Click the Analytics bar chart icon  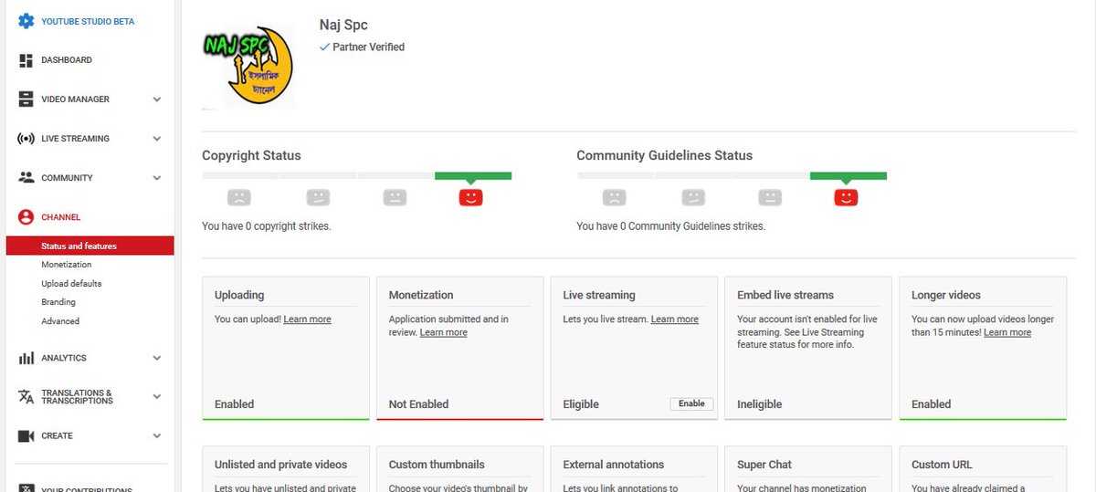[x=26, y=358]
